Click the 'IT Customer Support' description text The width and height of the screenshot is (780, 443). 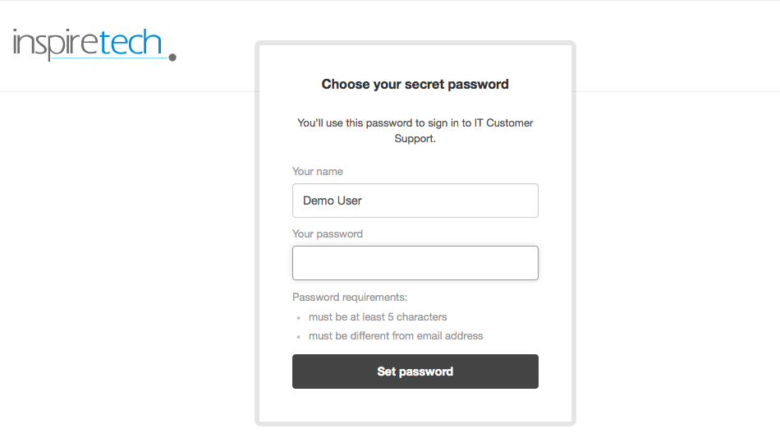coord(415,131)
